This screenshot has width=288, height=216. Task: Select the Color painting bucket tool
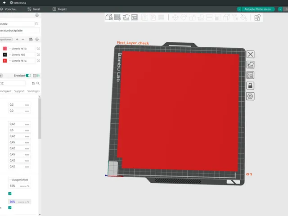[x=243, y=18]
